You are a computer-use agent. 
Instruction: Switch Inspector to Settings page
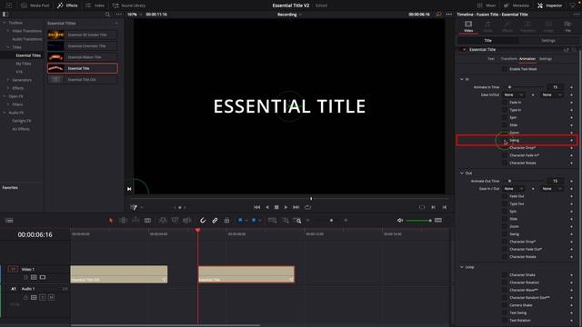pos(547,40)
